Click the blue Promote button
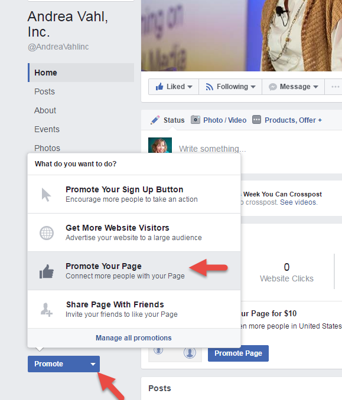The width and height of the screenshot is (342, 400). point(64,364)
